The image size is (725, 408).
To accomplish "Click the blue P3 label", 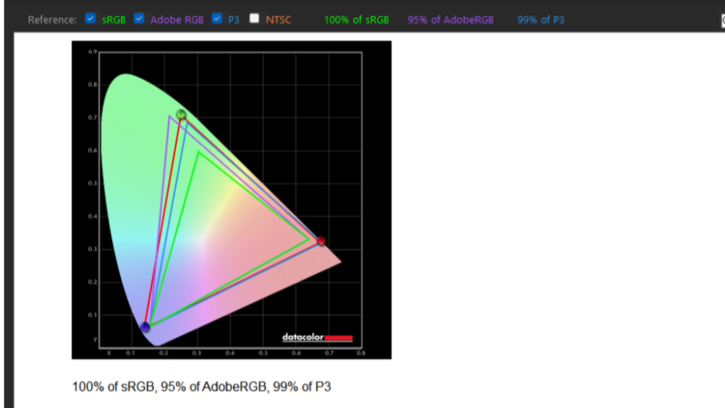I will click(234, 20).
